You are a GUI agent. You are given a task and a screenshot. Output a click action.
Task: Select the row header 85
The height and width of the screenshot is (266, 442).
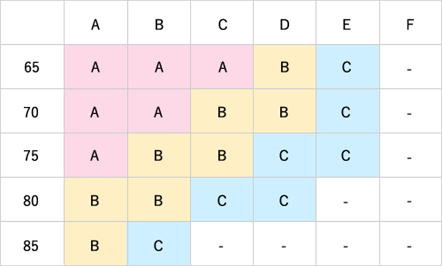32,245
